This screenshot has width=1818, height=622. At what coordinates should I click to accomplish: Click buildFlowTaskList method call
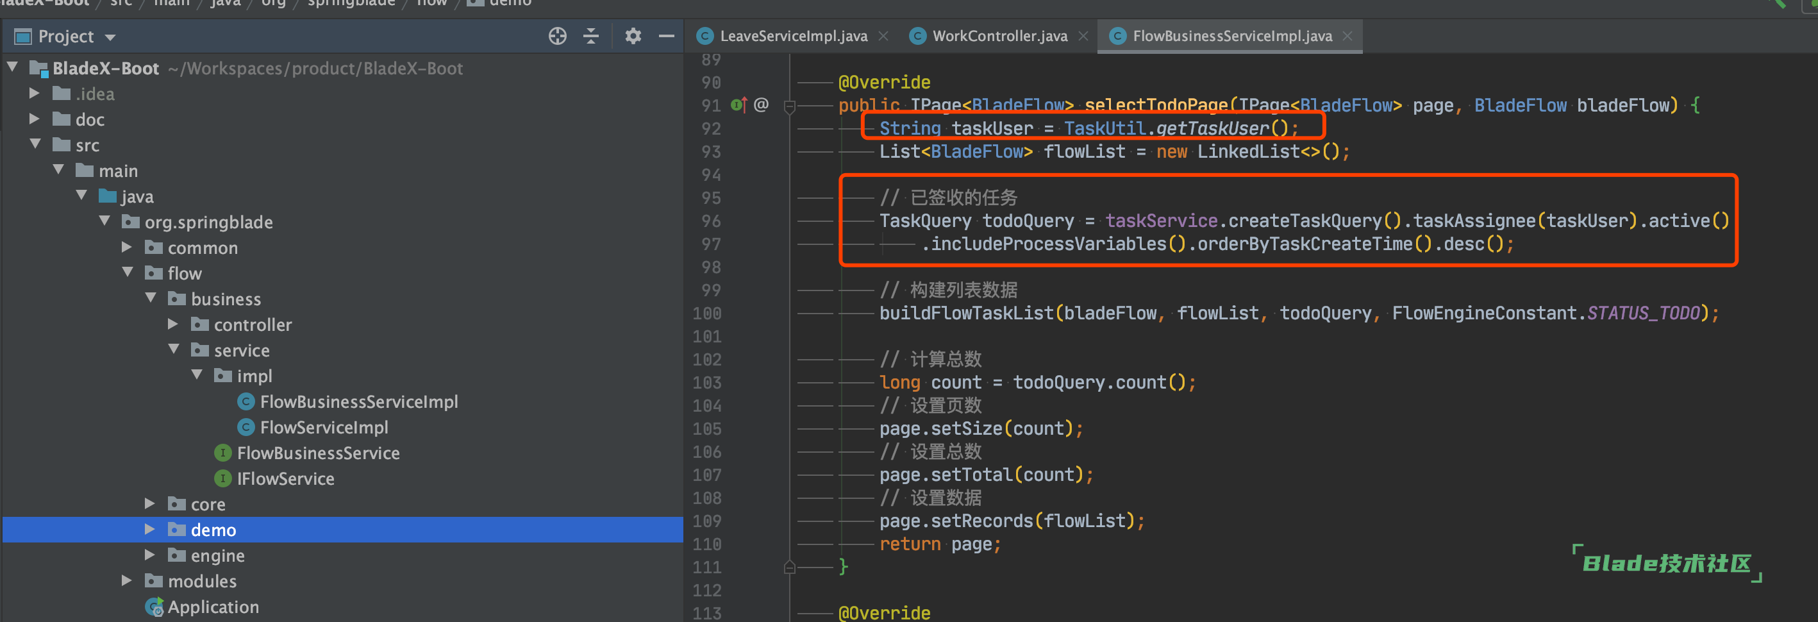[x=966, y=314]
